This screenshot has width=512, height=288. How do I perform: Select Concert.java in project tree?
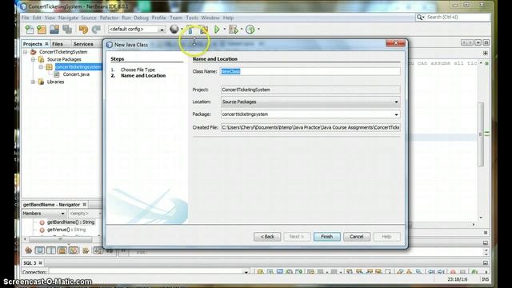click(x=76, y=74)
